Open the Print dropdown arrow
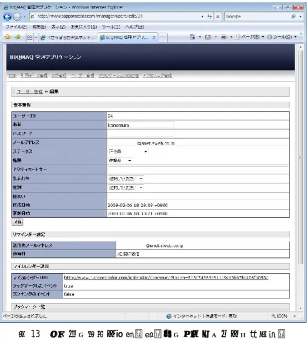The height and width of the screenshot is (342, 307). 231,37
